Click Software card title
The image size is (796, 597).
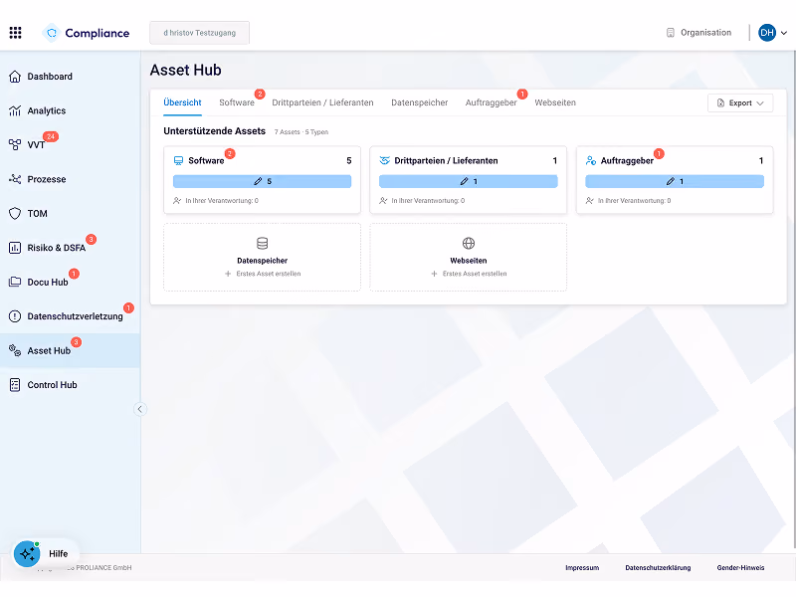[x=206, y=161]
